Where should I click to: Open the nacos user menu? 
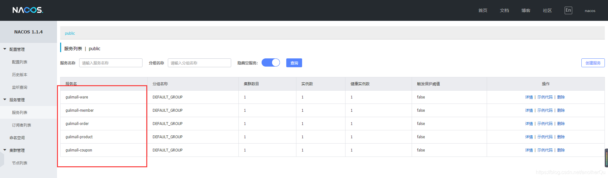point(590,11)
